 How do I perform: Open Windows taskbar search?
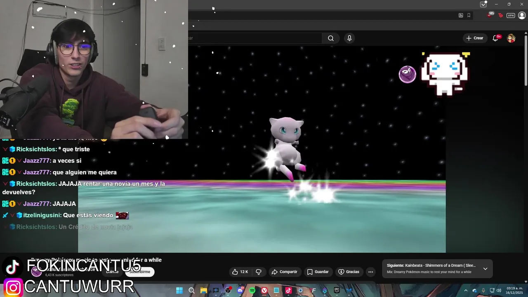[x=191, y=290]
